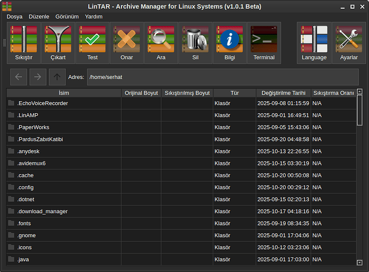
Task: Open Ayarlar settings tool
Action: pyautogui.click(x=349, y=44)
